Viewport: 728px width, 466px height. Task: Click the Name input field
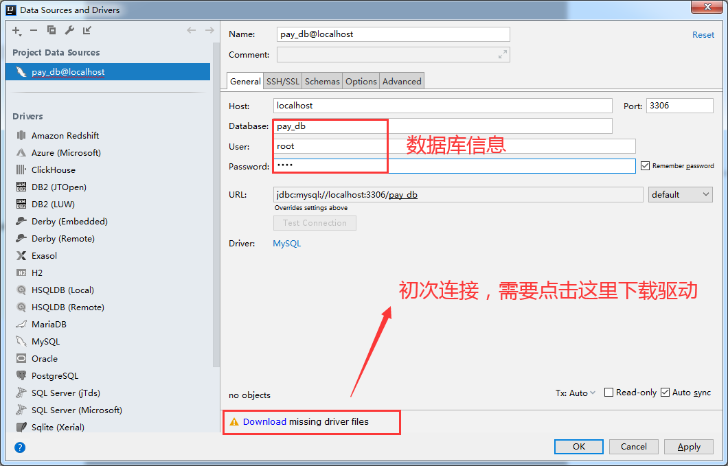(394, 34)
